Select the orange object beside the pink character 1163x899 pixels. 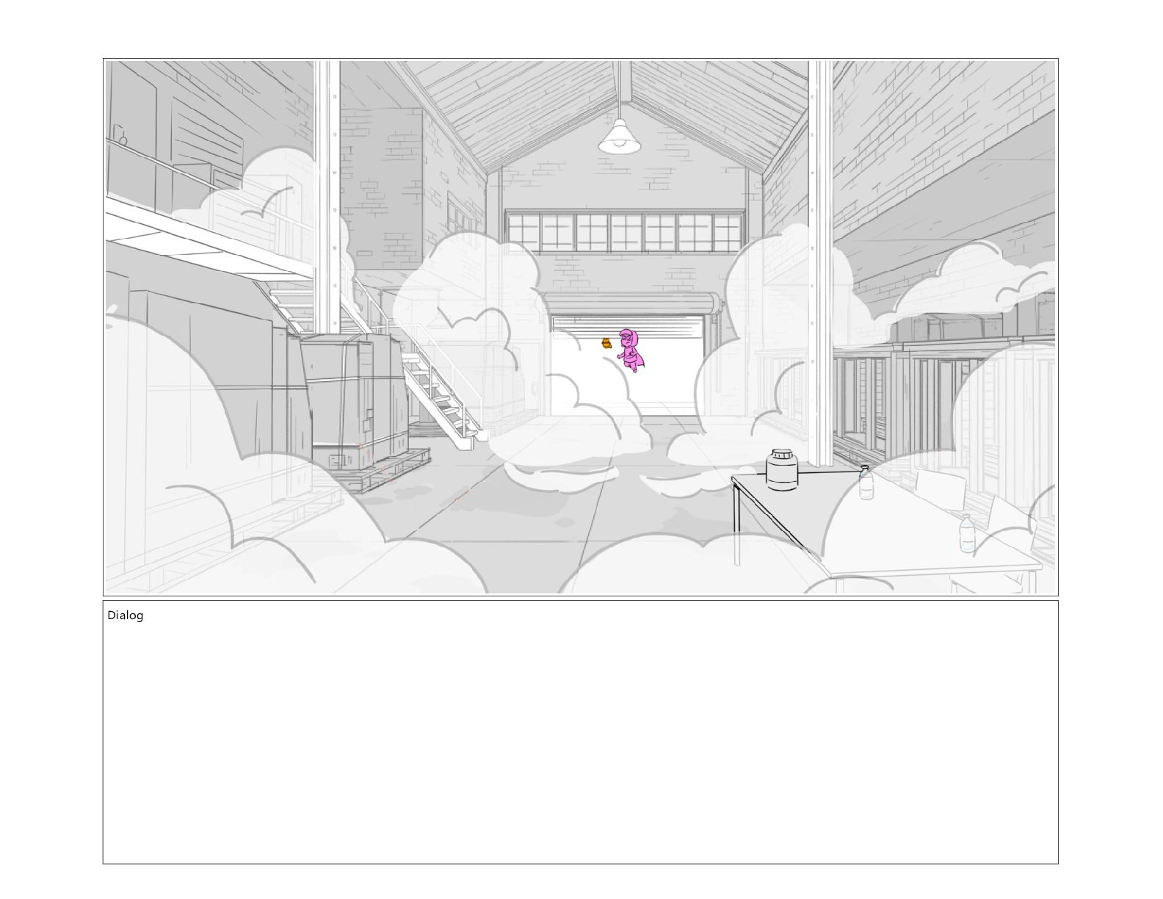point(607,342)
